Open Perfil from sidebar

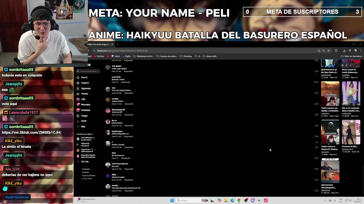click(x=81, y=121)
